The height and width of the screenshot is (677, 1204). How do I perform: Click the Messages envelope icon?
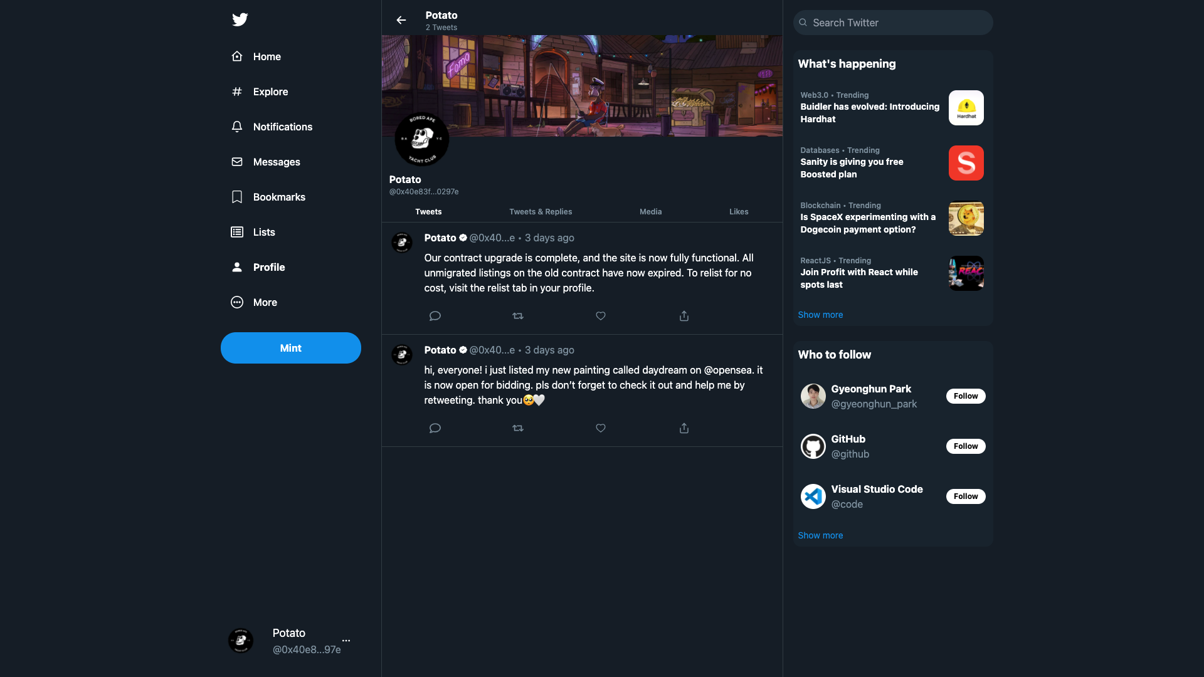coord(237,161)
